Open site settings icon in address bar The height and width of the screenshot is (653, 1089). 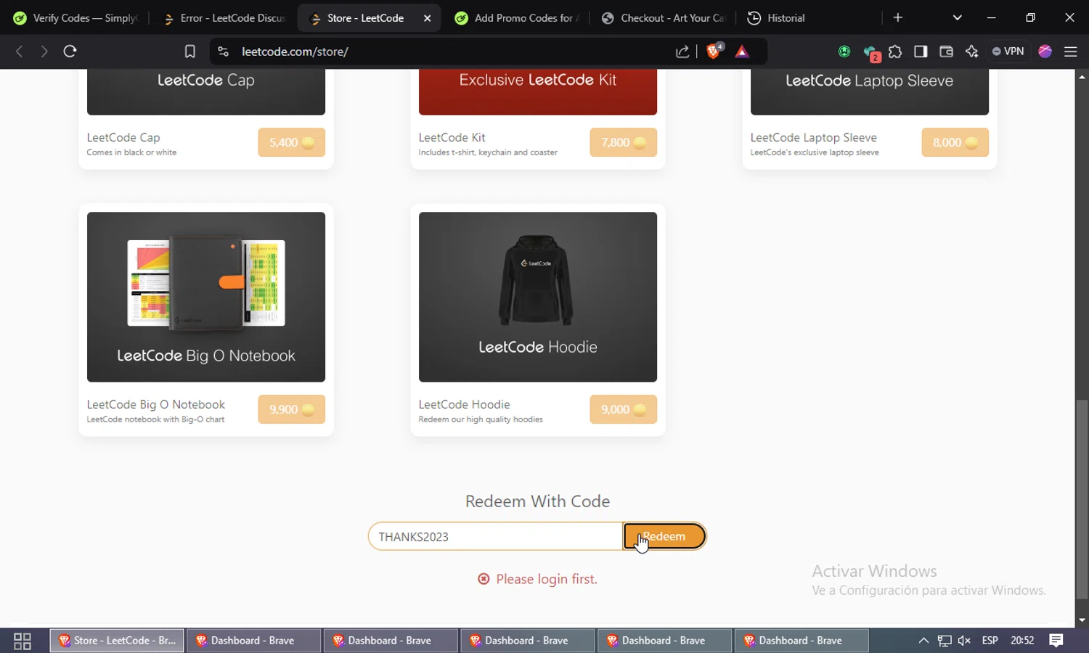pos(224,52)
